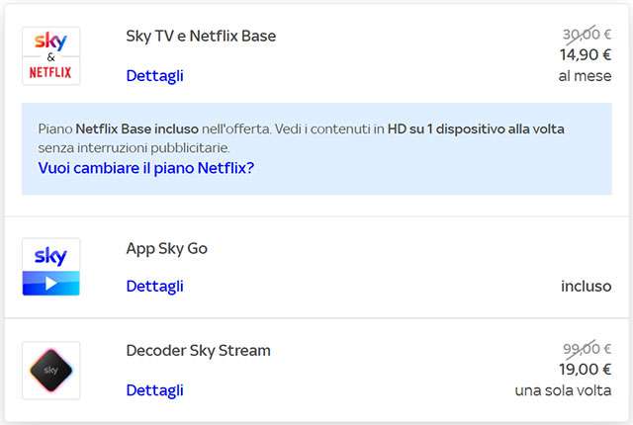633x425 pixels.
Task: Click the crossed-out 99,00 € price
Action: tap(585, 347)
